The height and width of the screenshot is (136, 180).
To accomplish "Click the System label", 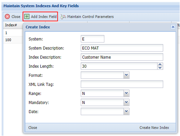I will pyautogui.click(x=36, y=39).
